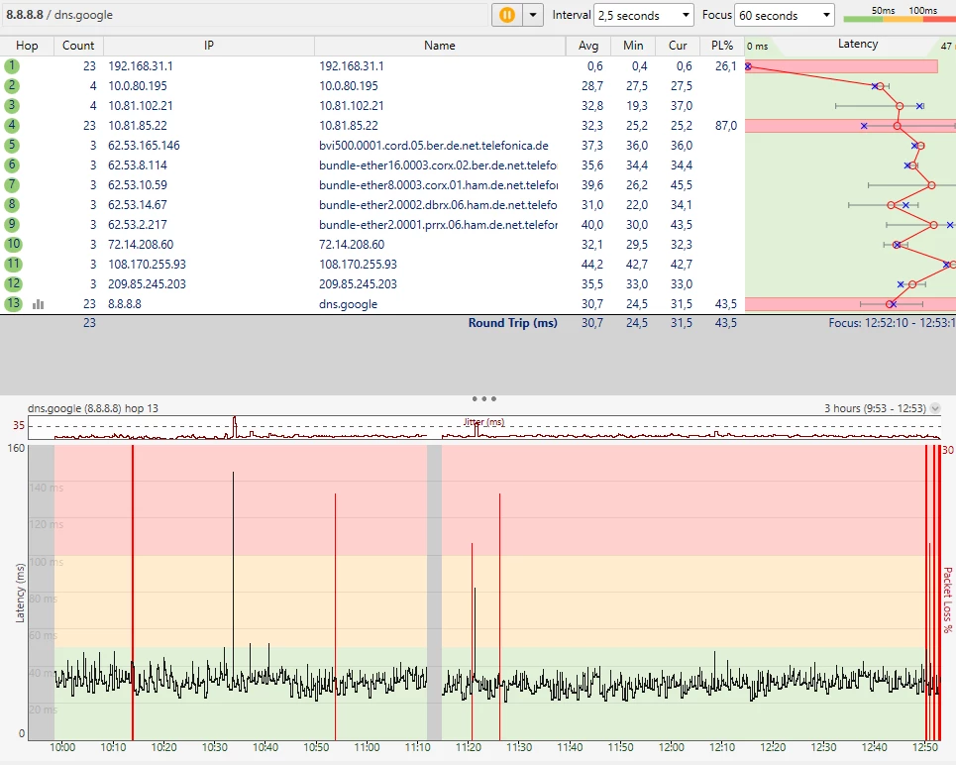Click the 26,1 packet loss value

point(725,65)
